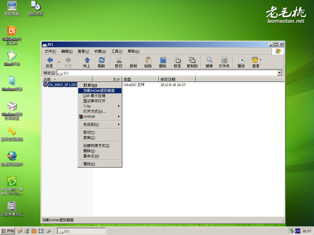This screenshot has width=314, height=235.
Task: Select the 虚拟光驱 desktop icon
Action: click(36, 8)
